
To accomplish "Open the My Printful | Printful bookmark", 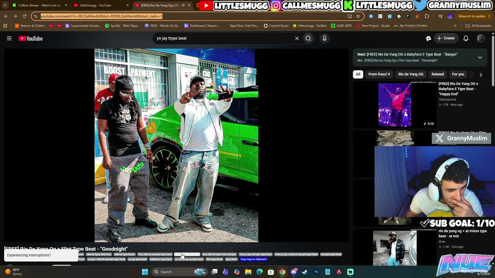I will pyautogui.click(x=411, y=26).
